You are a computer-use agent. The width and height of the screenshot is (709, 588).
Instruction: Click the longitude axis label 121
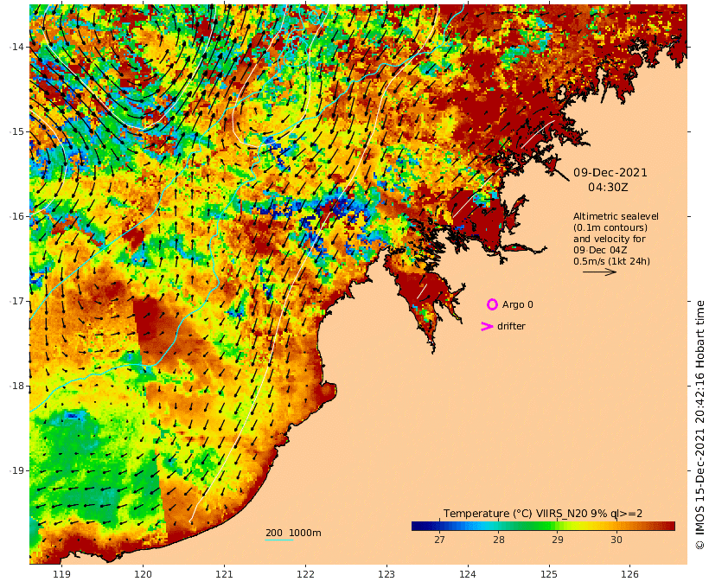click(224, 574)
